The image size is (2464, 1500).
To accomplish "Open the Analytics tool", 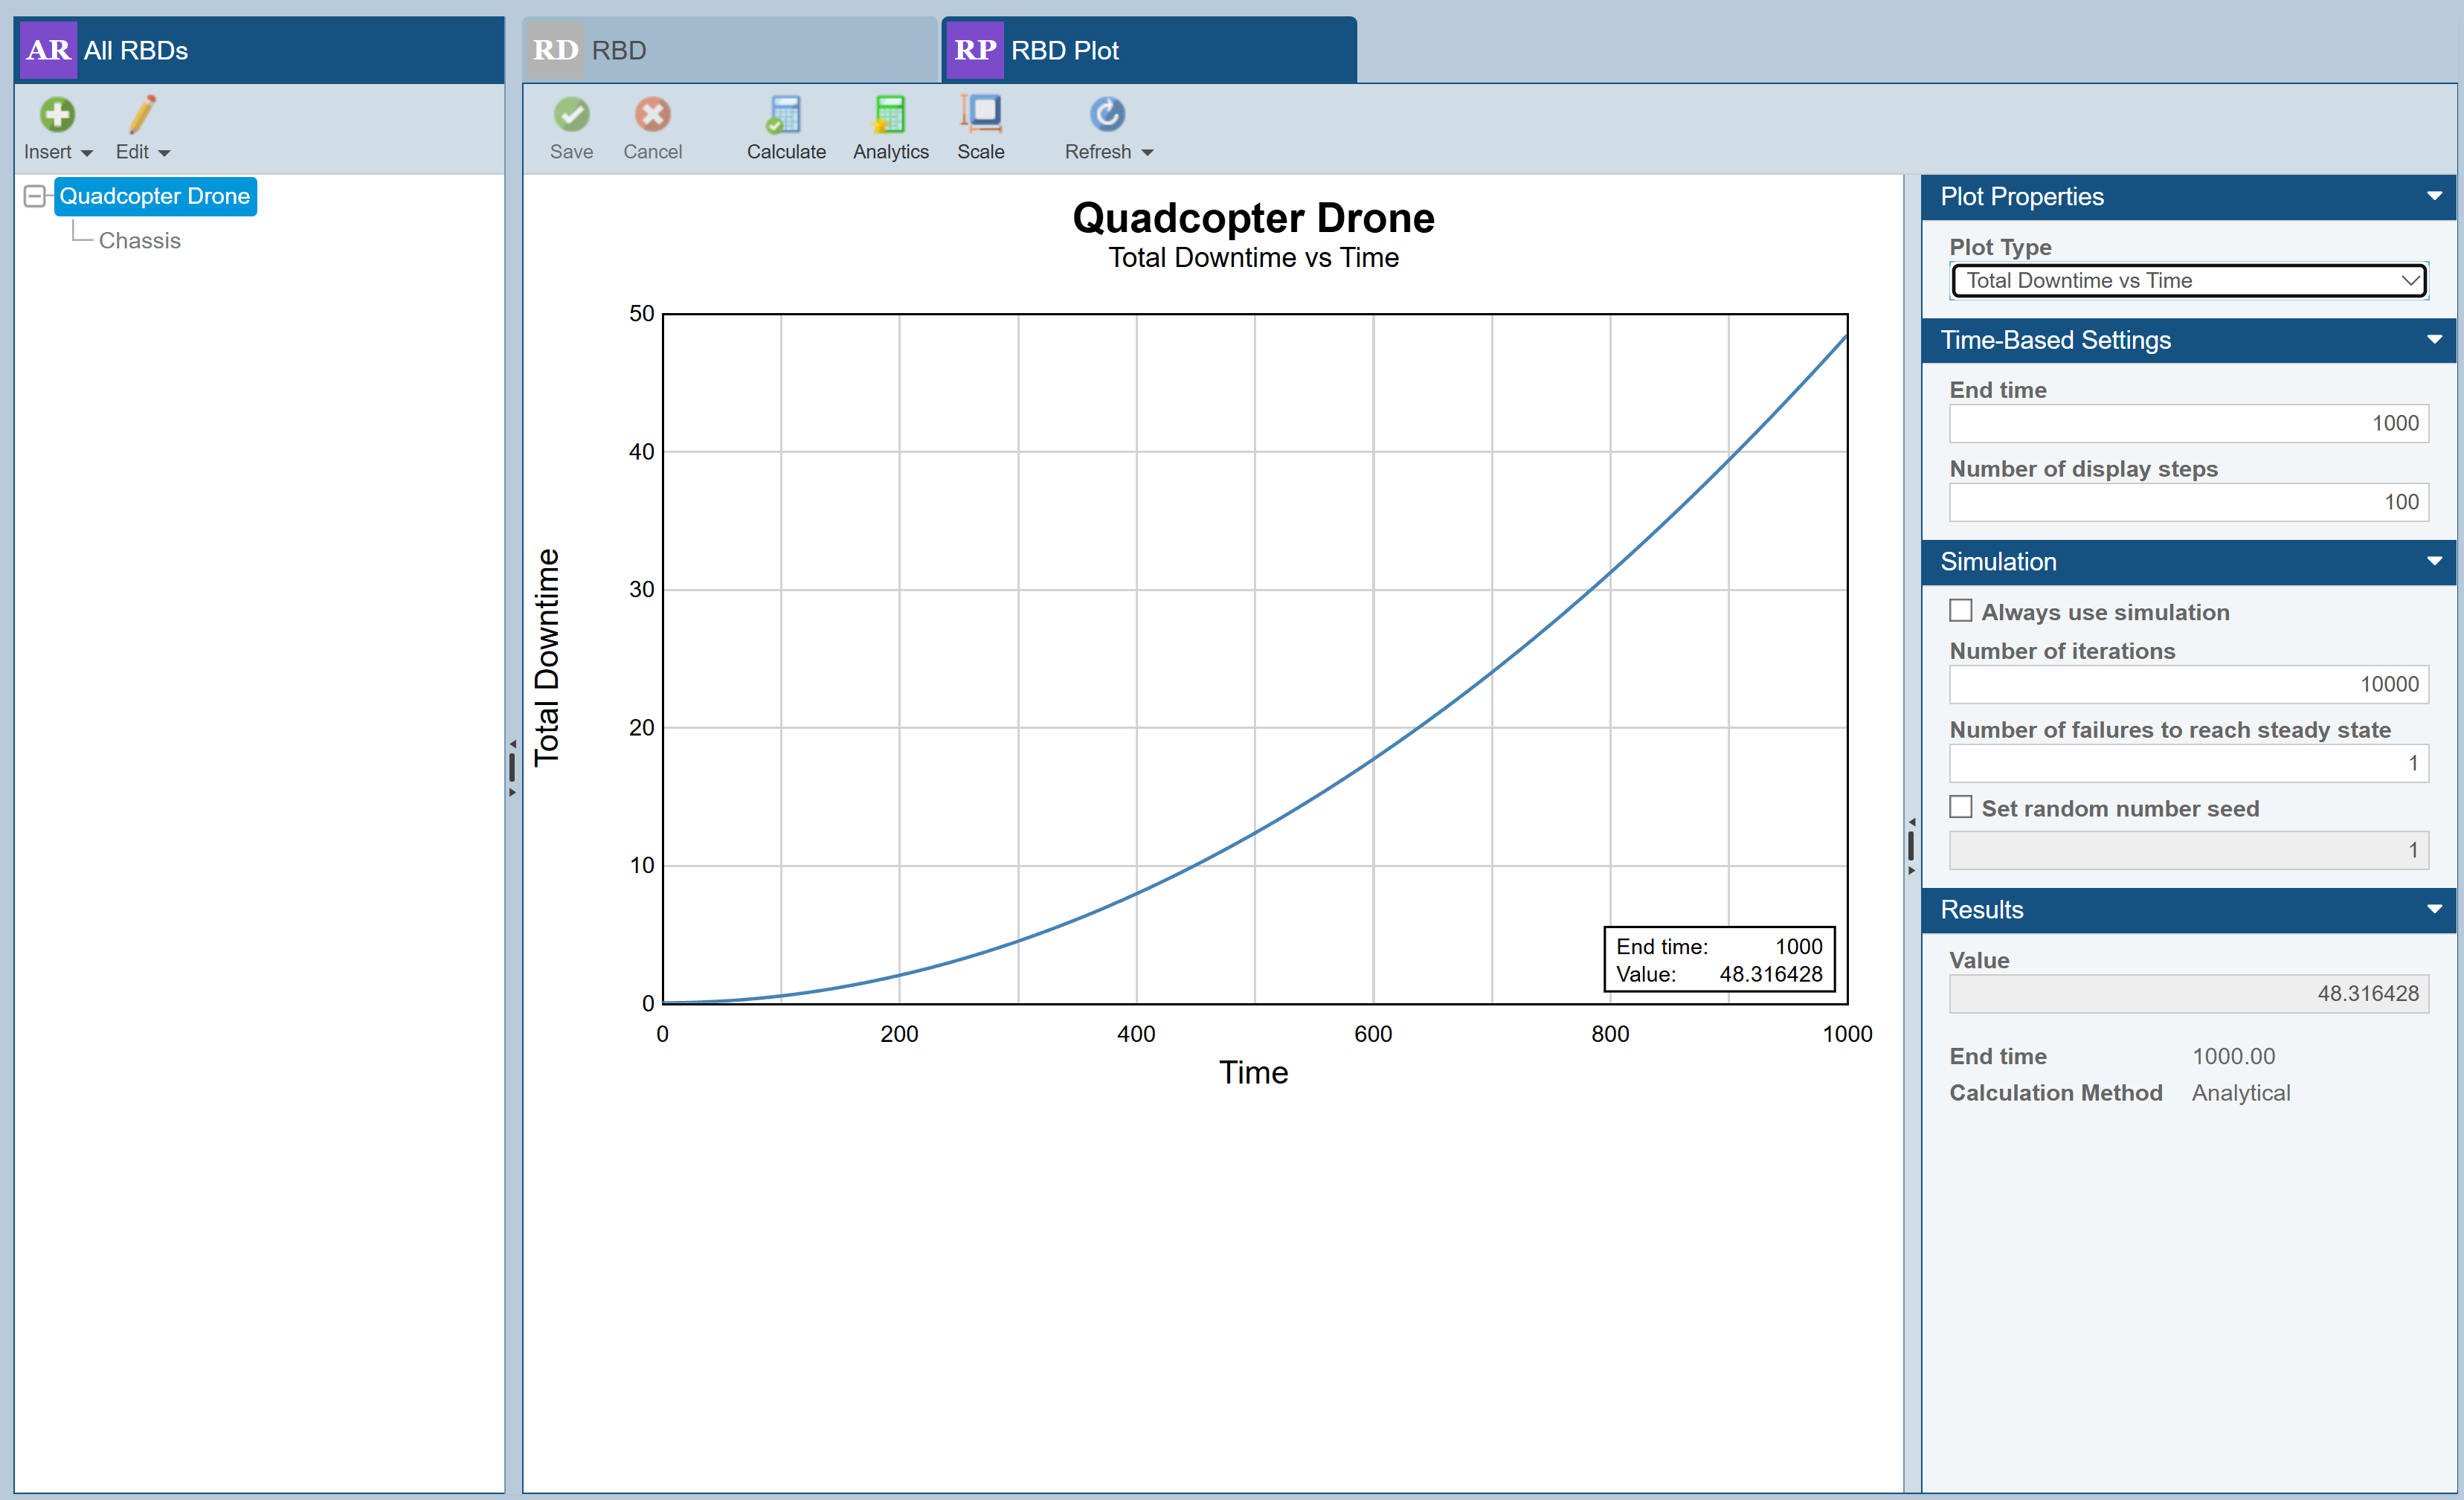I will click(889, 115).
